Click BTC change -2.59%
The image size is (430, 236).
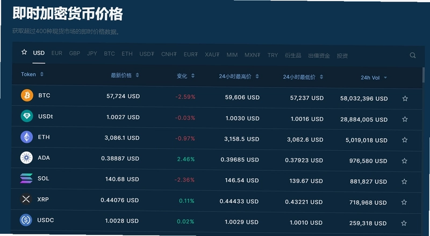pos(185,97)
